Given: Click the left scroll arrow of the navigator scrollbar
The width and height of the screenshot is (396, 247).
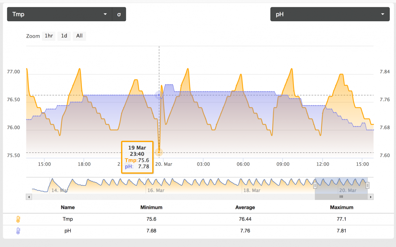Looking at the screenshot, I should click(x=29, y=197).
